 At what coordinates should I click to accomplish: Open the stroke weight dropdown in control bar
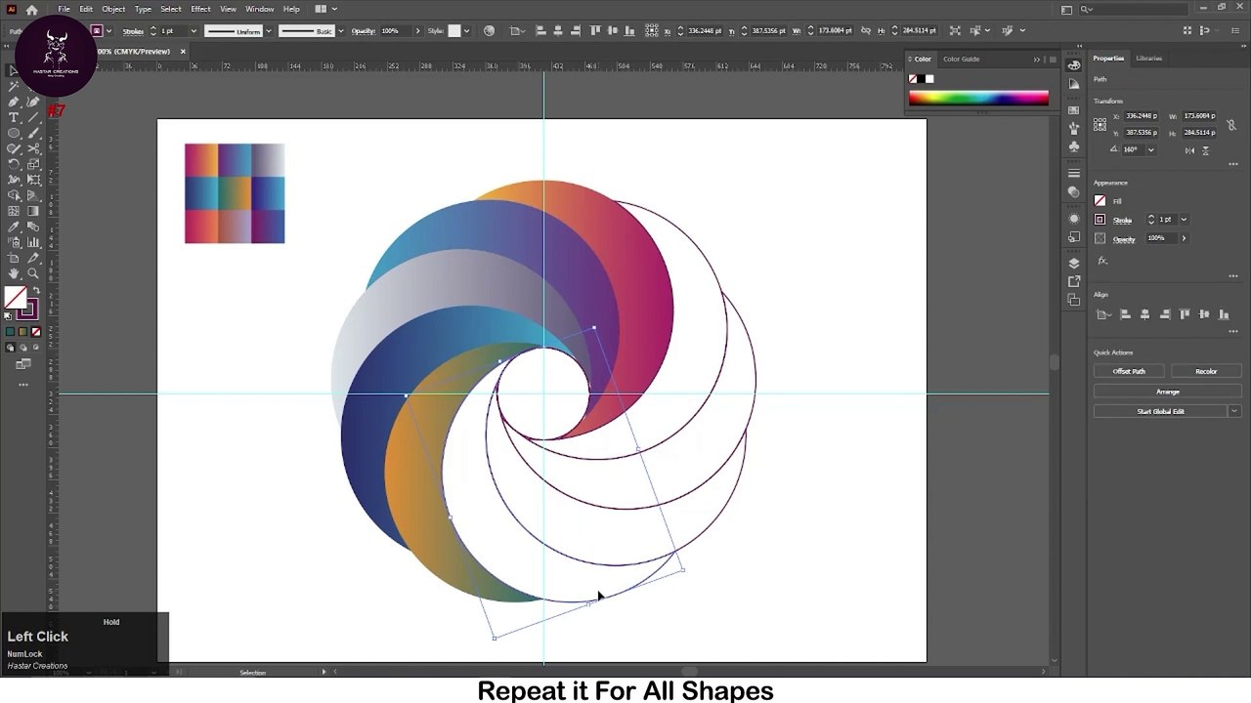194,31
